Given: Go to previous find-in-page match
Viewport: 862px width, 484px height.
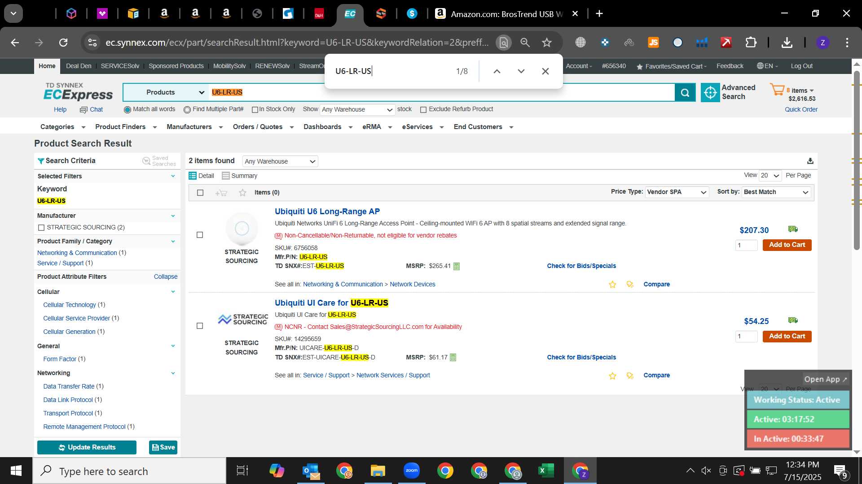Looking at the screenshot, I should (497, 71).
